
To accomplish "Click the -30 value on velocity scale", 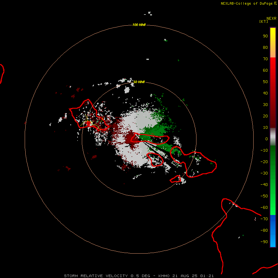I will click(x=264, y=173).
